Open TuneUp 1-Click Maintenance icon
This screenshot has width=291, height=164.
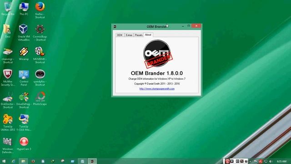click(x=24, y=123)
